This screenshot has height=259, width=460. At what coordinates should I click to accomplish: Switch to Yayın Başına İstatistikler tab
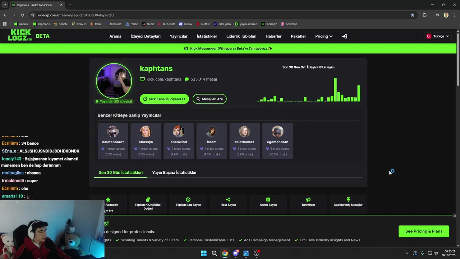point(174,173)
